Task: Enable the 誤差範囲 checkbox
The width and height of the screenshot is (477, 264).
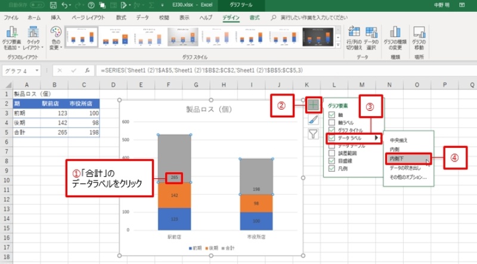Action: [332, 153]
